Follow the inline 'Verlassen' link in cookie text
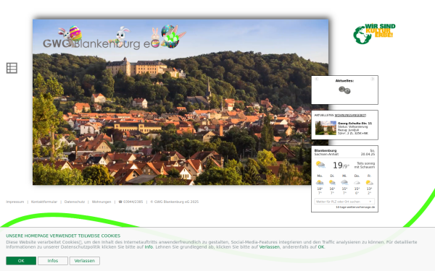Viewport: 435px width, 271px height. pyautogui.click(x=270, y=247)
